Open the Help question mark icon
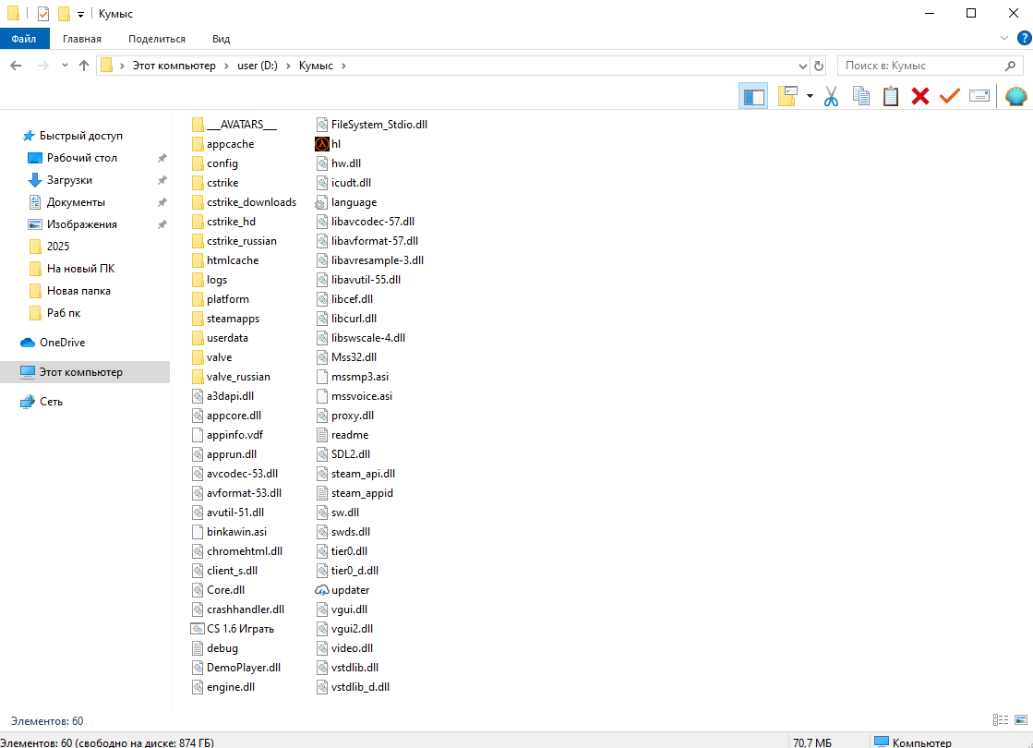 coord(1025,38)
